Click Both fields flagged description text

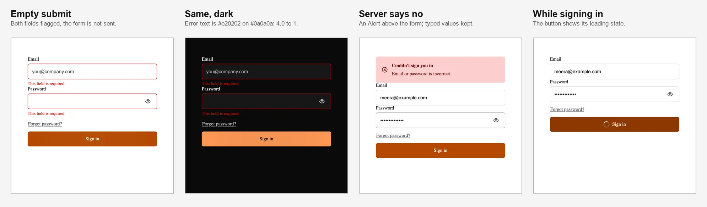(64, 24)
